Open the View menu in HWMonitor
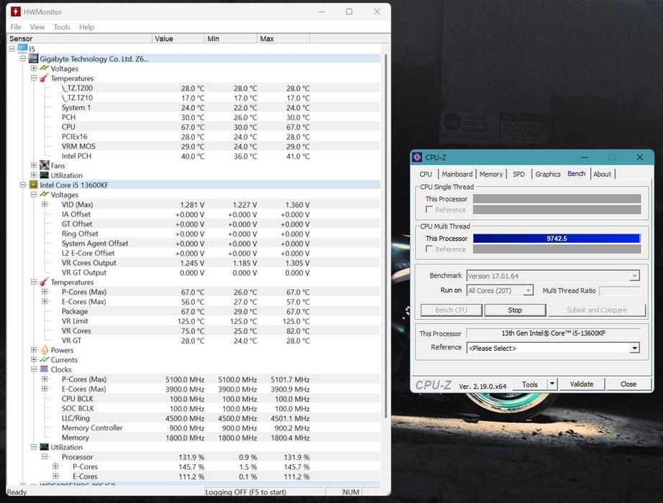This screenshot has width=663, height=503. click(x=37, y=27)
